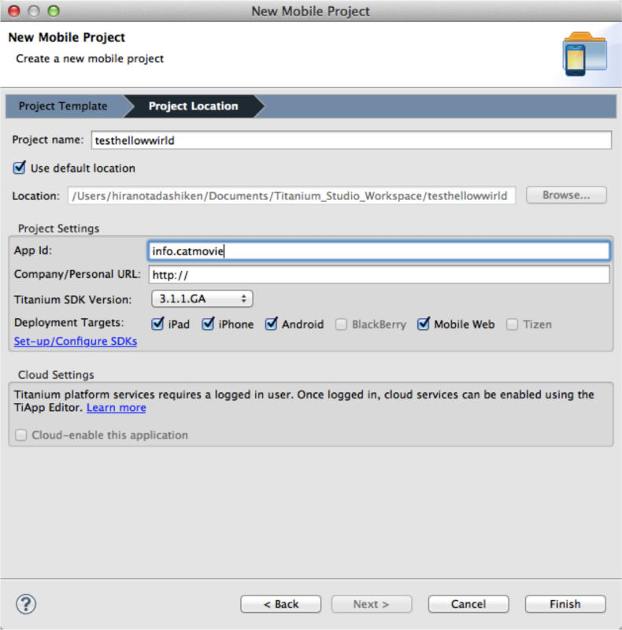Viewport: 622px width, 630px height.
Task: Open the Titanium SDK Version dropdown
Action: click(202, 298)
